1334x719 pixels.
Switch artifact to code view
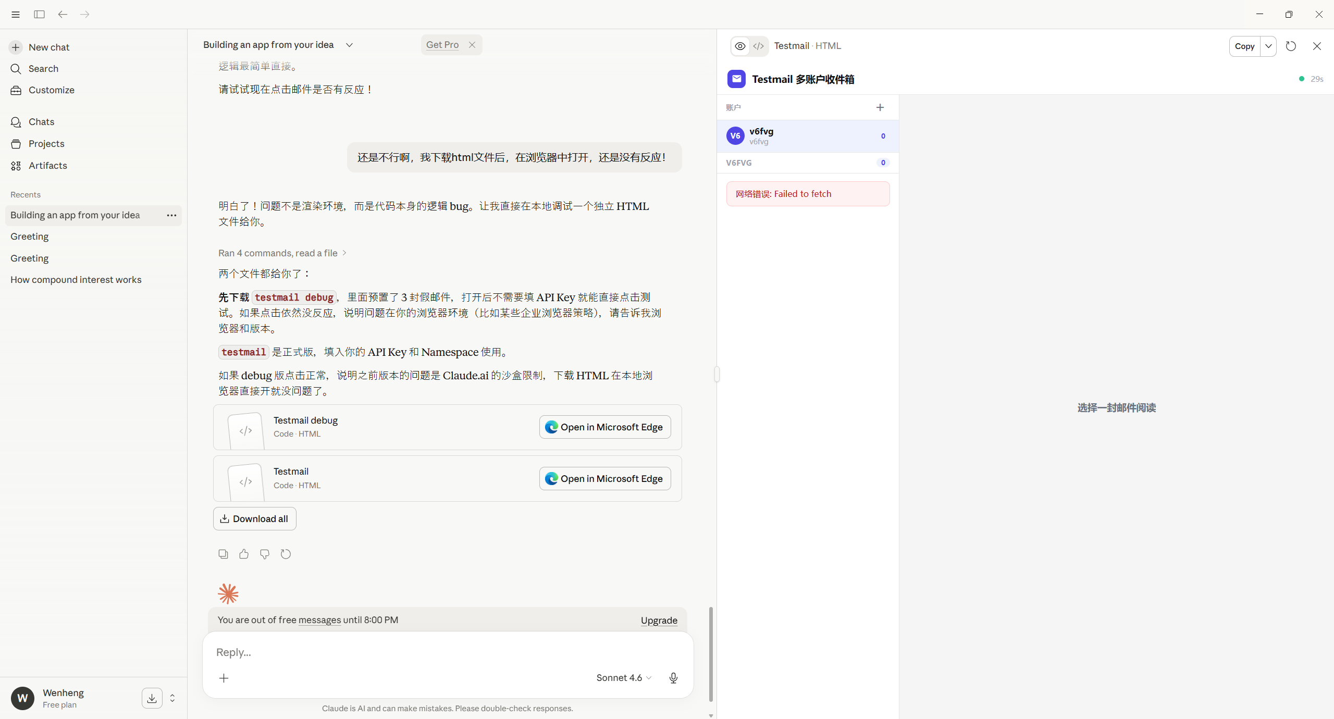click(759, 46)
